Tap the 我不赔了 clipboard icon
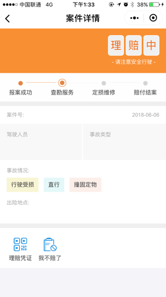Viewport: 166px width, 297px height. pos(50,245)
